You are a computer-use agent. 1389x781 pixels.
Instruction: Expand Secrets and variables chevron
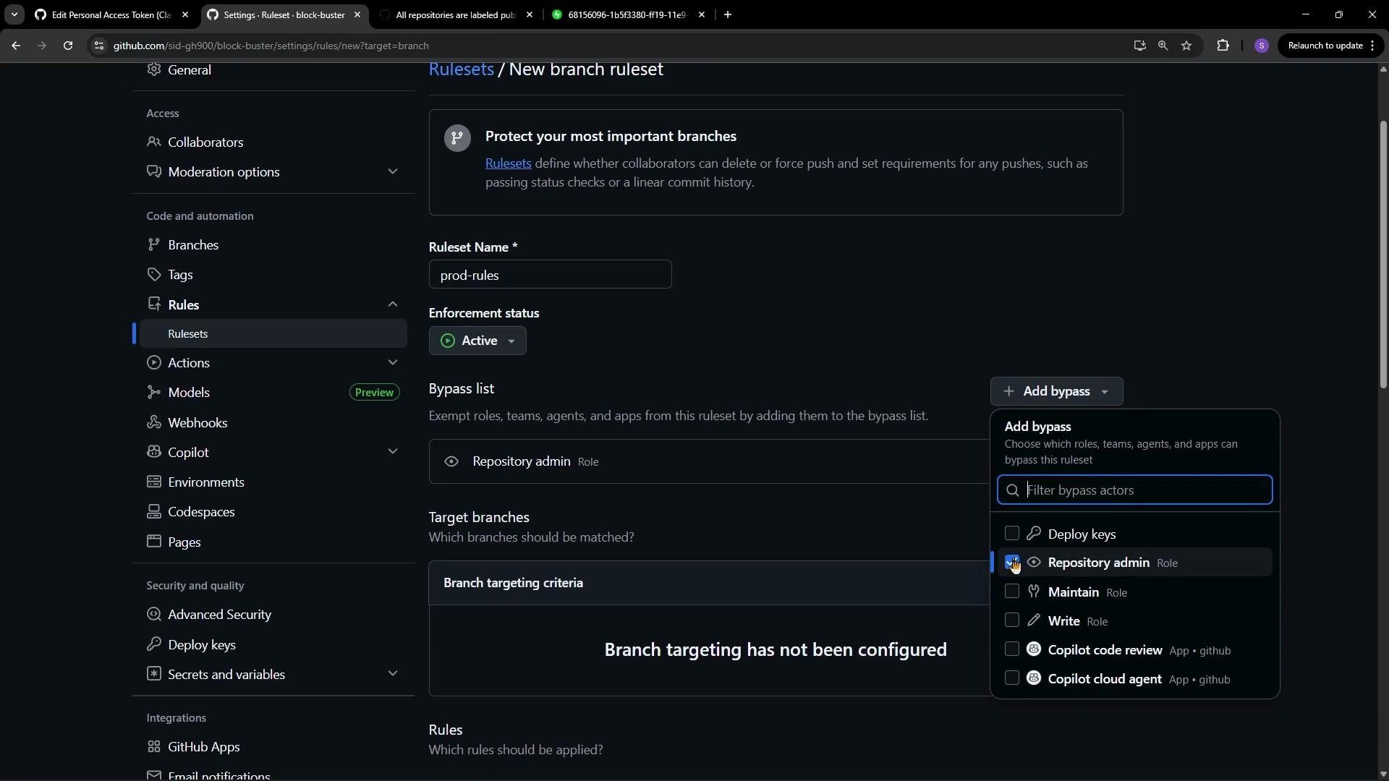393,674
